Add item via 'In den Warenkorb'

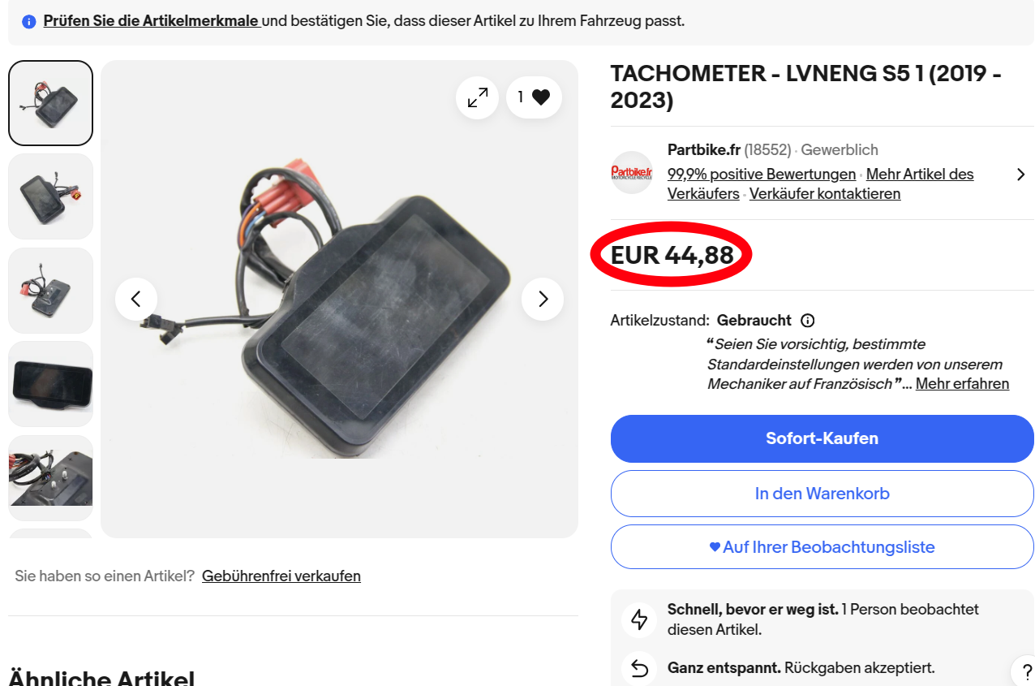coord(822,494)
